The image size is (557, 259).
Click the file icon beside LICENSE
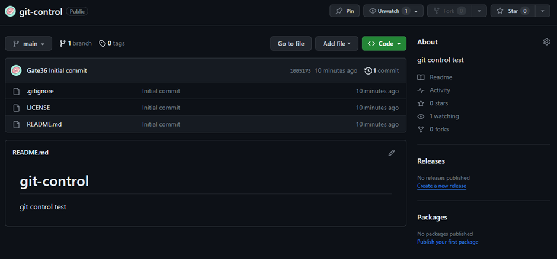pos(16,108)
